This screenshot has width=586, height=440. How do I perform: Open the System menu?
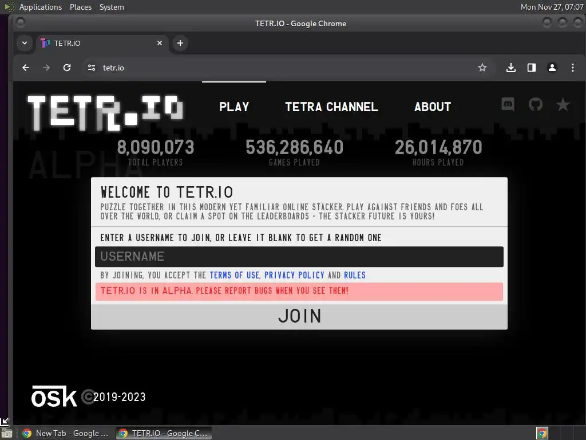click(112, 7)
